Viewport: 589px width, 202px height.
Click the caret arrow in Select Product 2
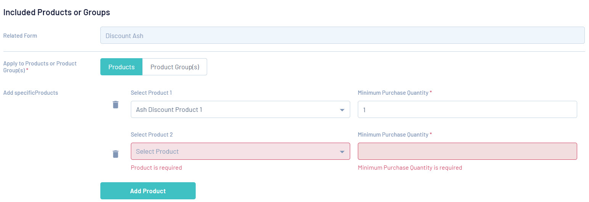tap(342, 152)
